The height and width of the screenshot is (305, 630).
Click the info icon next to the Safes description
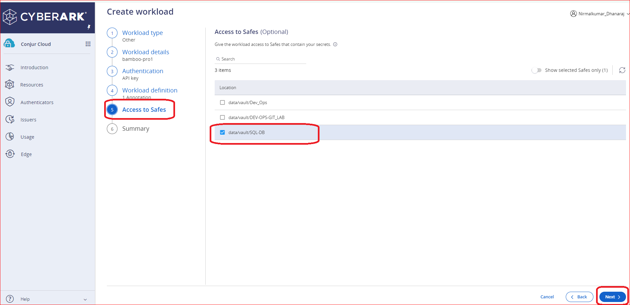tap(335, 45)
